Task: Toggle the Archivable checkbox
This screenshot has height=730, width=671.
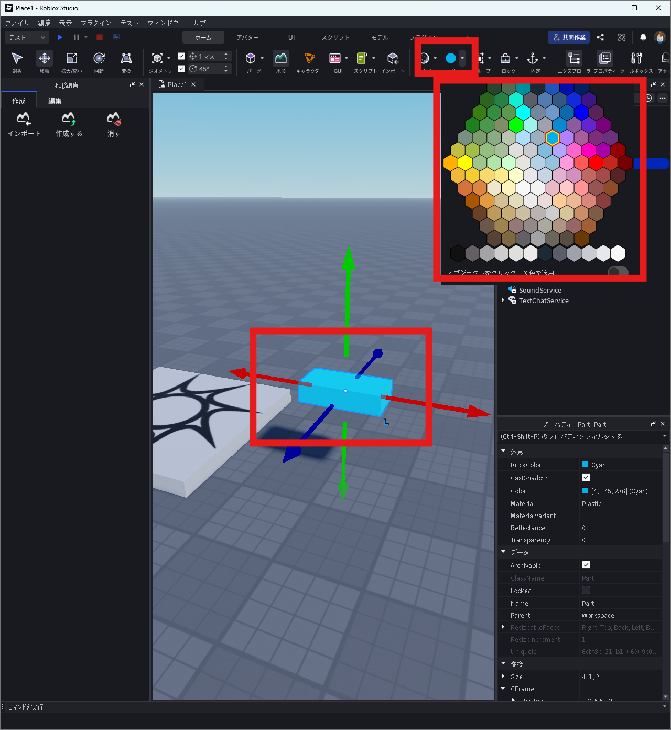Action: (x=586, y=565)
